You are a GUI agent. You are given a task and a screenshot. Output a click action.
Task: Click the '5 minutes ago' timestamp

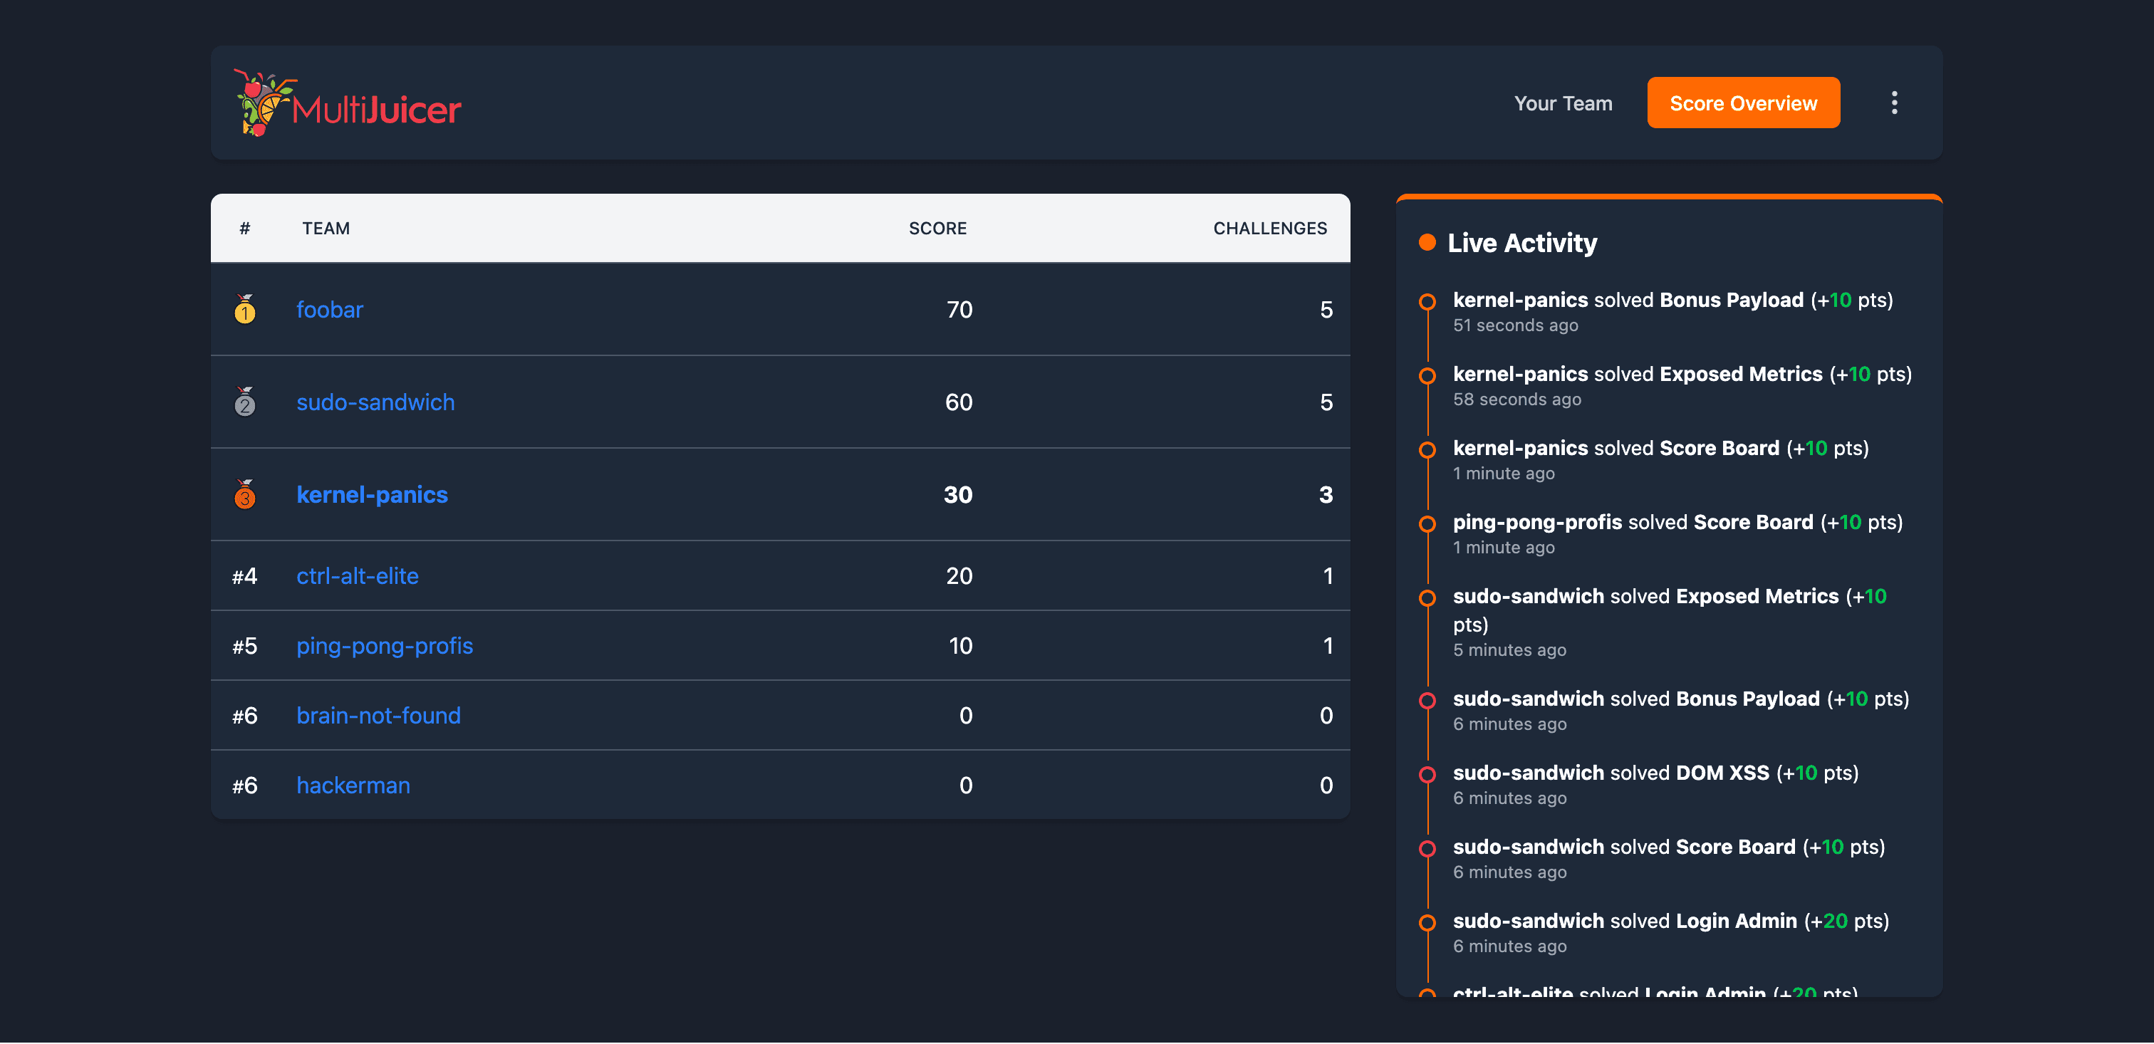[x=1509, y=650]
